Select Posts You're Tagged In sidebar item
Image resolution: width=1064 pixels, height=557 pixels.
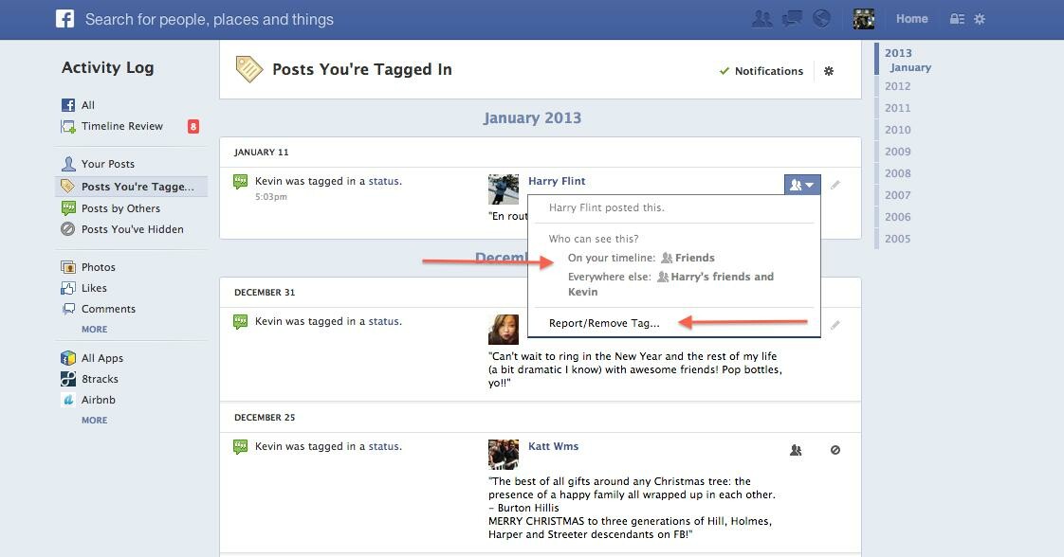[131, 187]
